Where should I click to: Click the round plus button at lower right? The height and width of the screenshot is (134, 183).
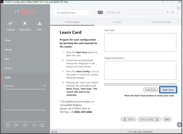(x=179, y=125)
